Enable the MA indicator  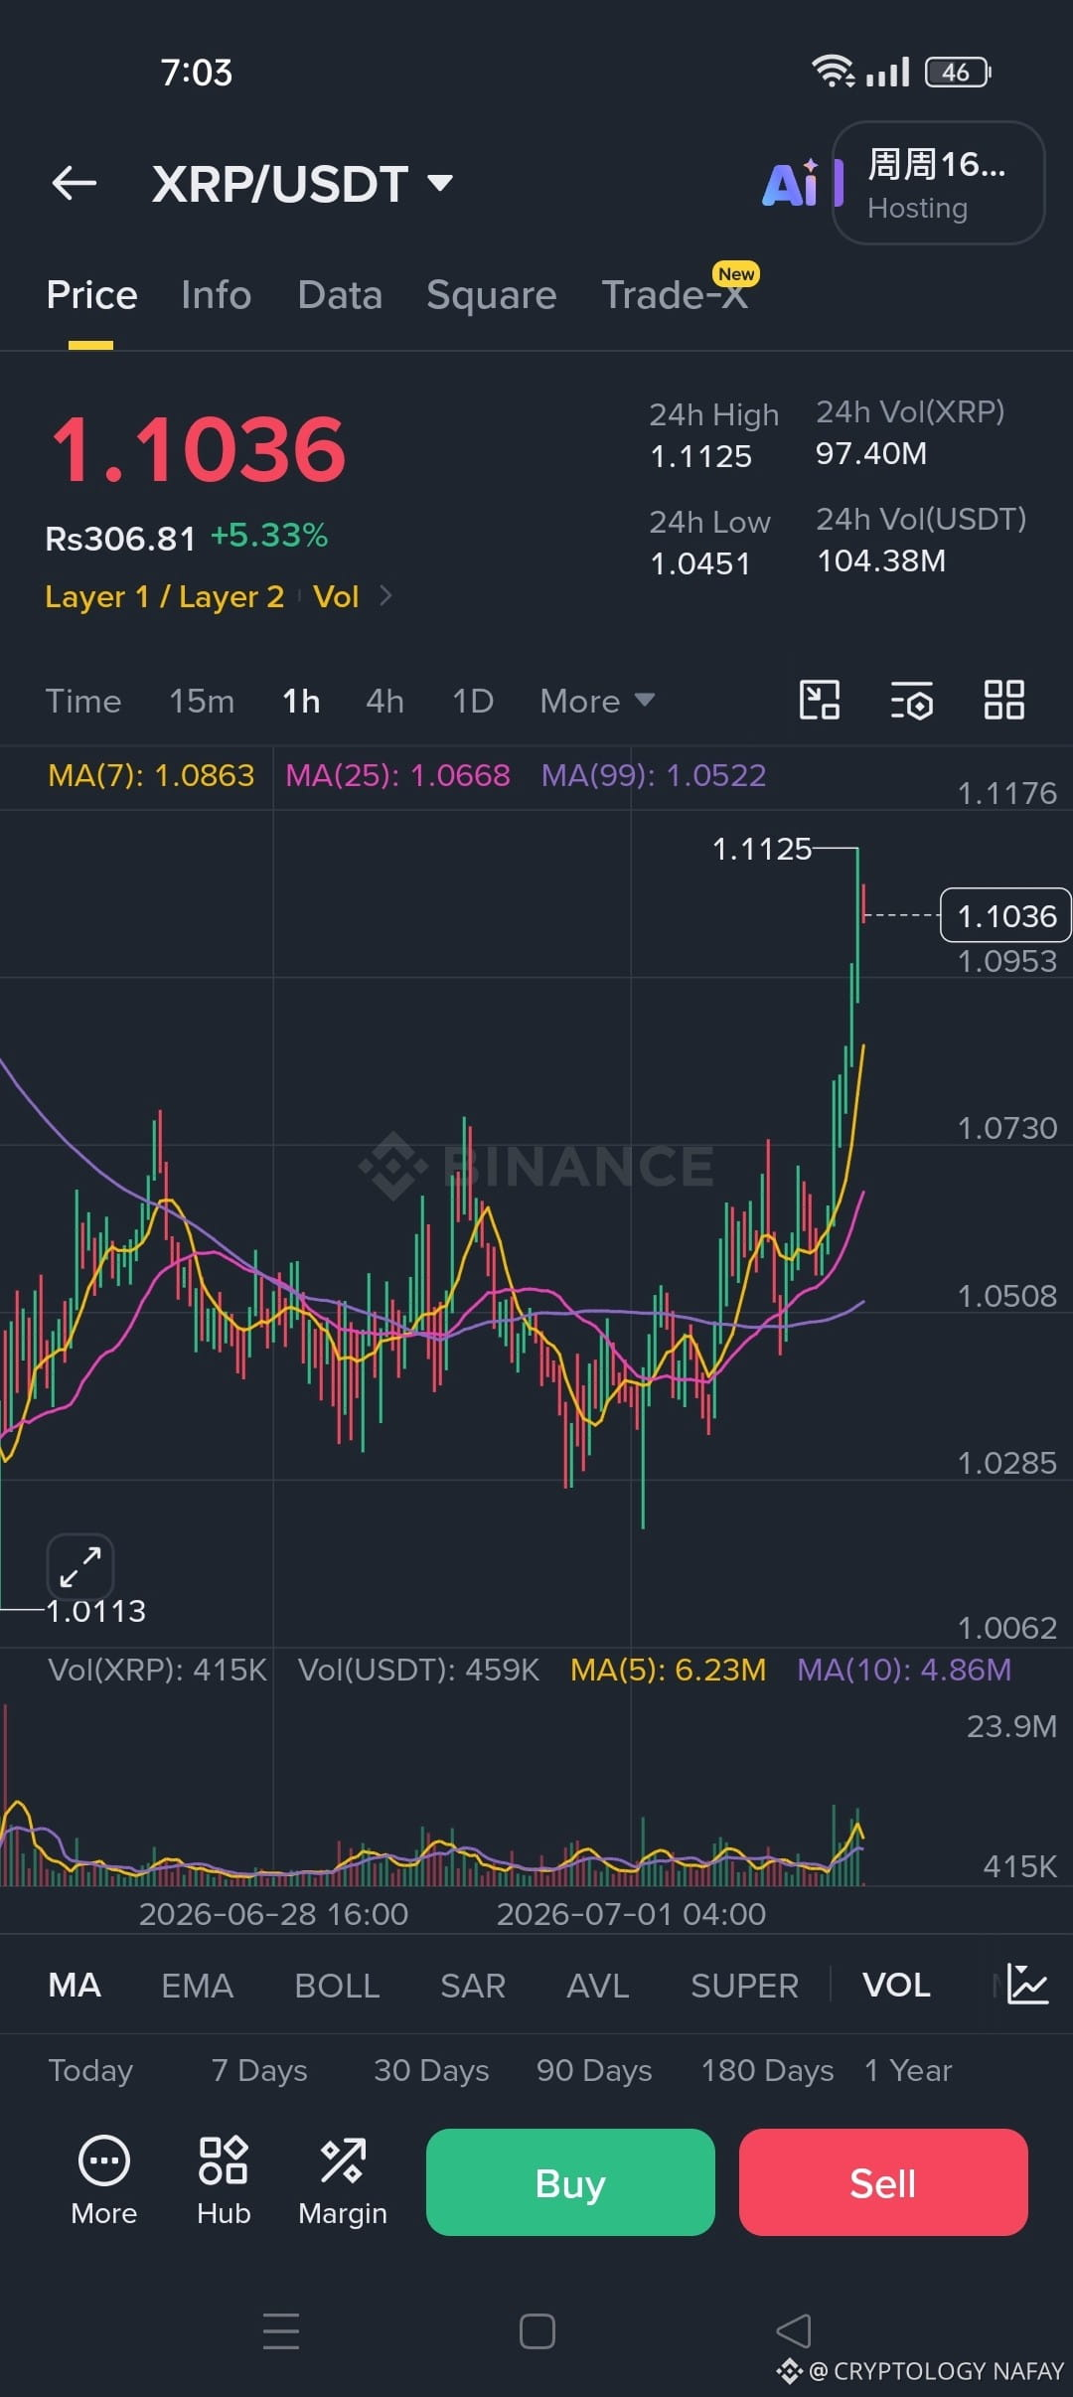pos(75,1986)
